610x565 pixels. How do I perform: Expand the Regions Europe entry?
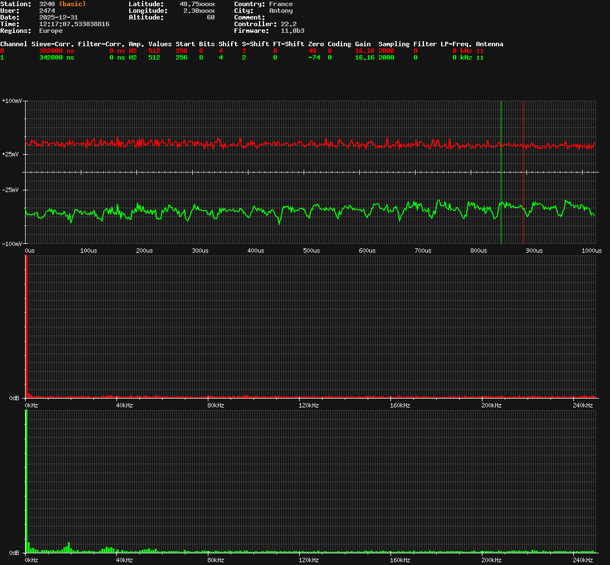(51, 31)
